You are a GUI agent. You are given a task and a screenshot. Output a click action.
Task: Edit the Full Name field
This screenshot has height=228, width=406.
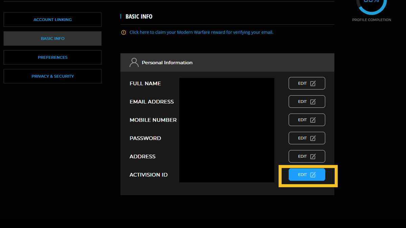coord(307,83)
